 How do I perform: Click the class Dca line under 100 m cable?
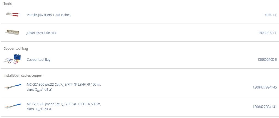pyautogui.click(x=40, y=90)
